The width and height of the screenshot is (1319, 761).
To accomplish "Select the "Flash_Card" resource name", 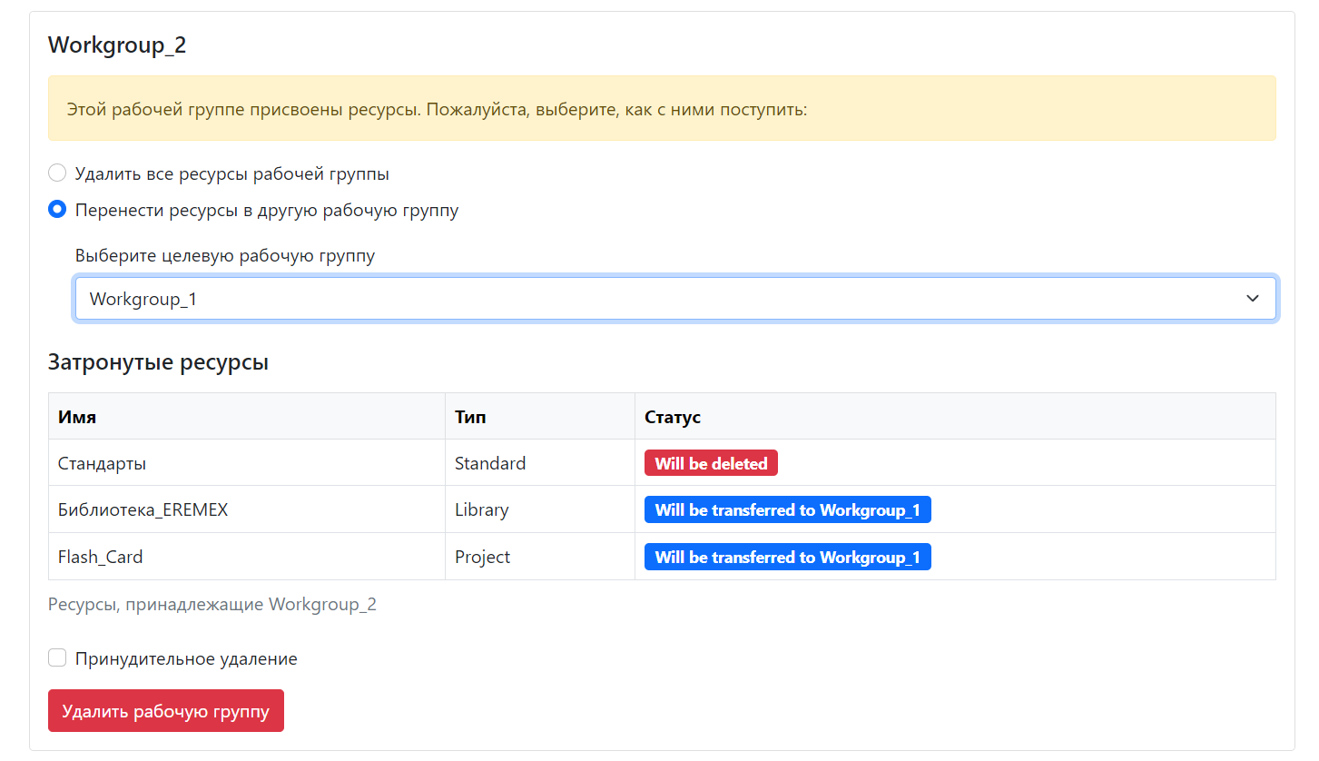I will 100,557.
